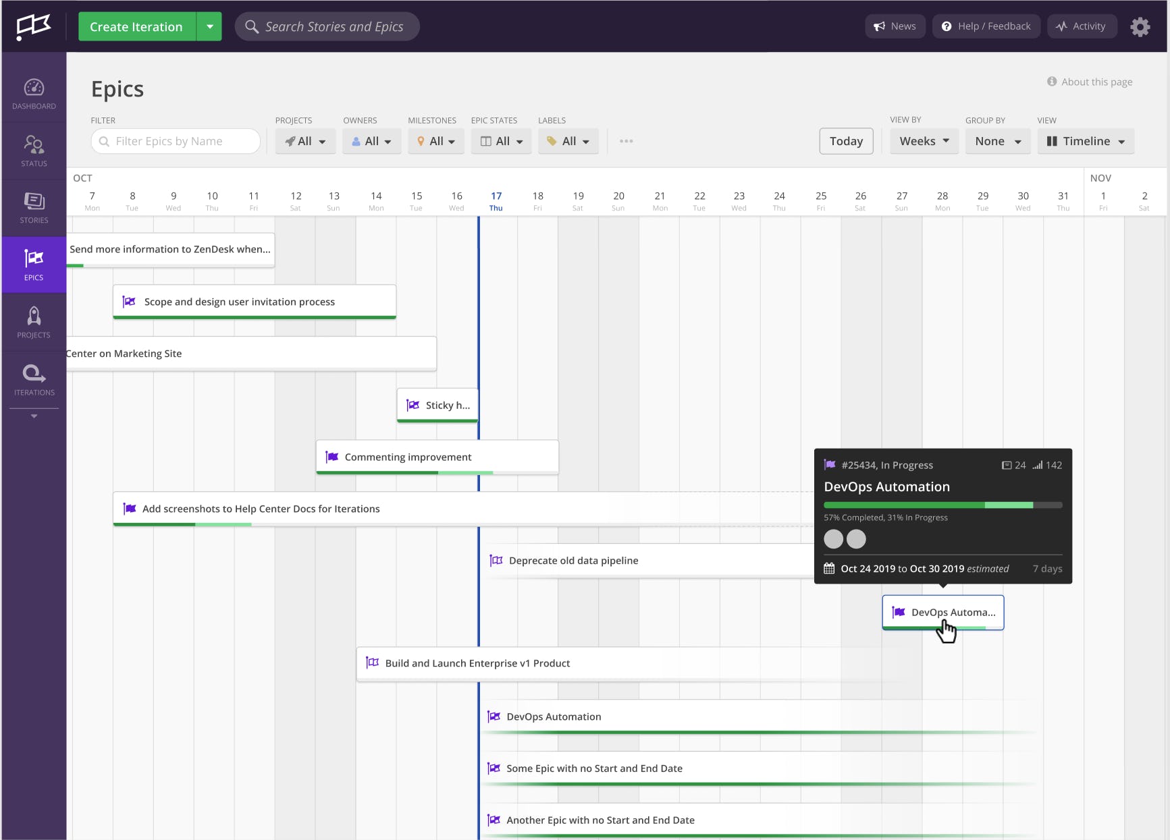Image resolution: width=1170 pixels, height=840 pixels.
Task: Switch view with the Timeline dropdown
Action: (x=1086, y=141)
